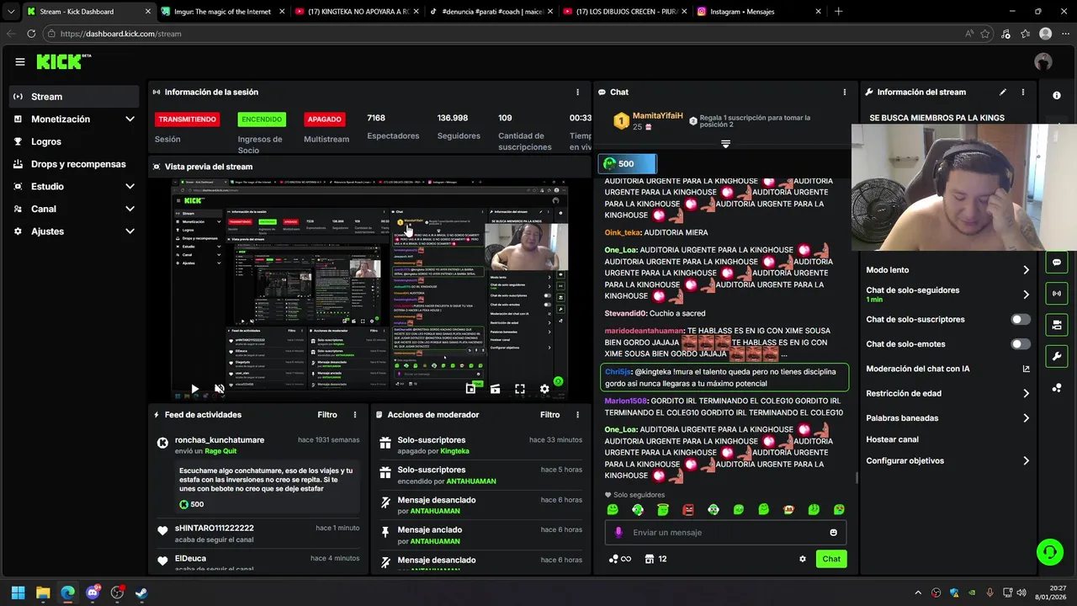Open stream preview settings gear
Viewport: 1077px width, 606px height.
pyautogui.click(x=544, y=389)
